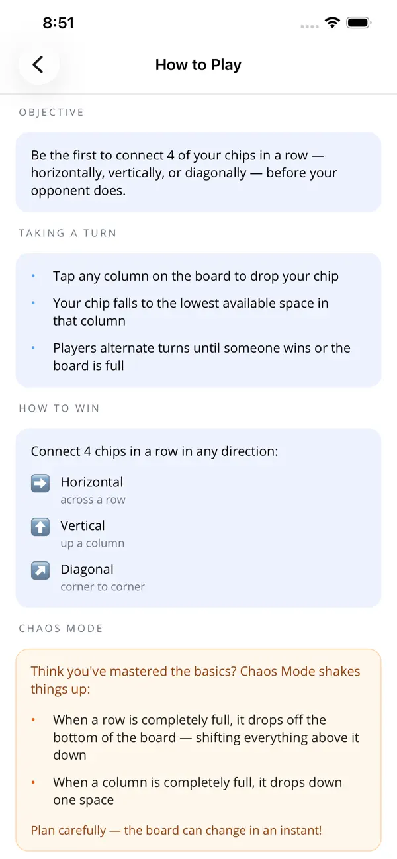Tap the 8:51 clock in status bar

coord(58,23)
